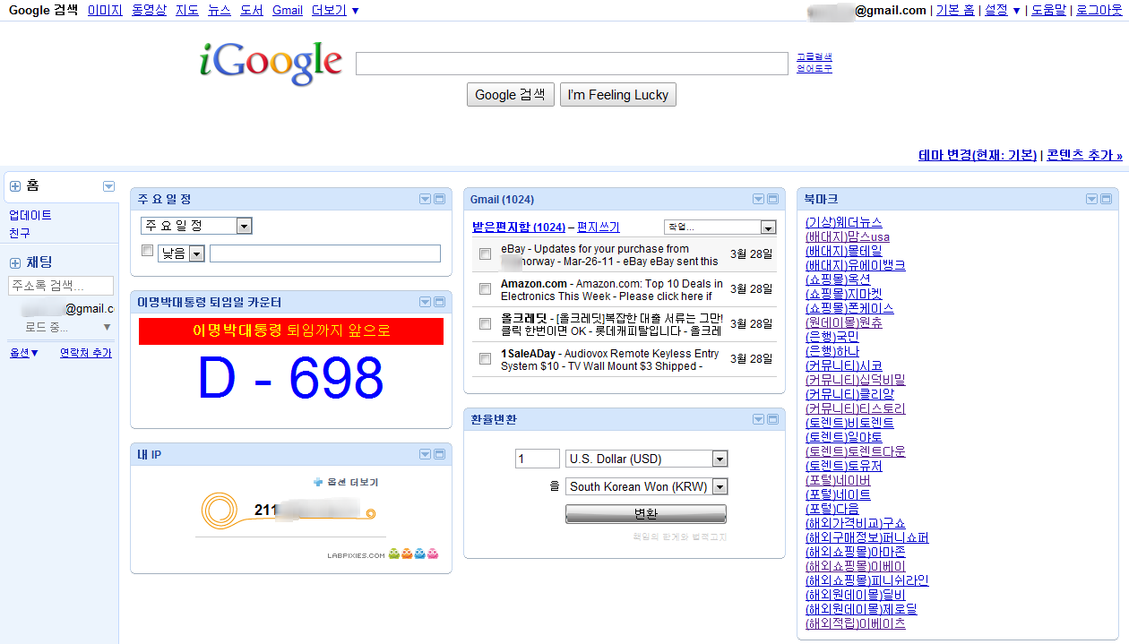Click the currency amount field showing 1
This screenshot has height=644, width=1129.
(538, 459)
